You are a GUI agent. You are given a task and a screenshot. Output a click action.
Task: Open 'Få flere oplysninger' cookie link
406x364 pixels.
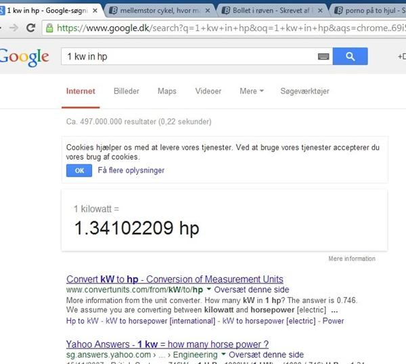click(131, 170)
